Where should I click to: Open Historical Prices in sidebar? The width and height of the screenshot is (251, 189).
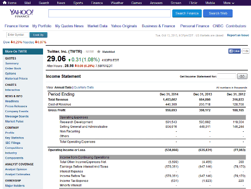tap(16, 79)
